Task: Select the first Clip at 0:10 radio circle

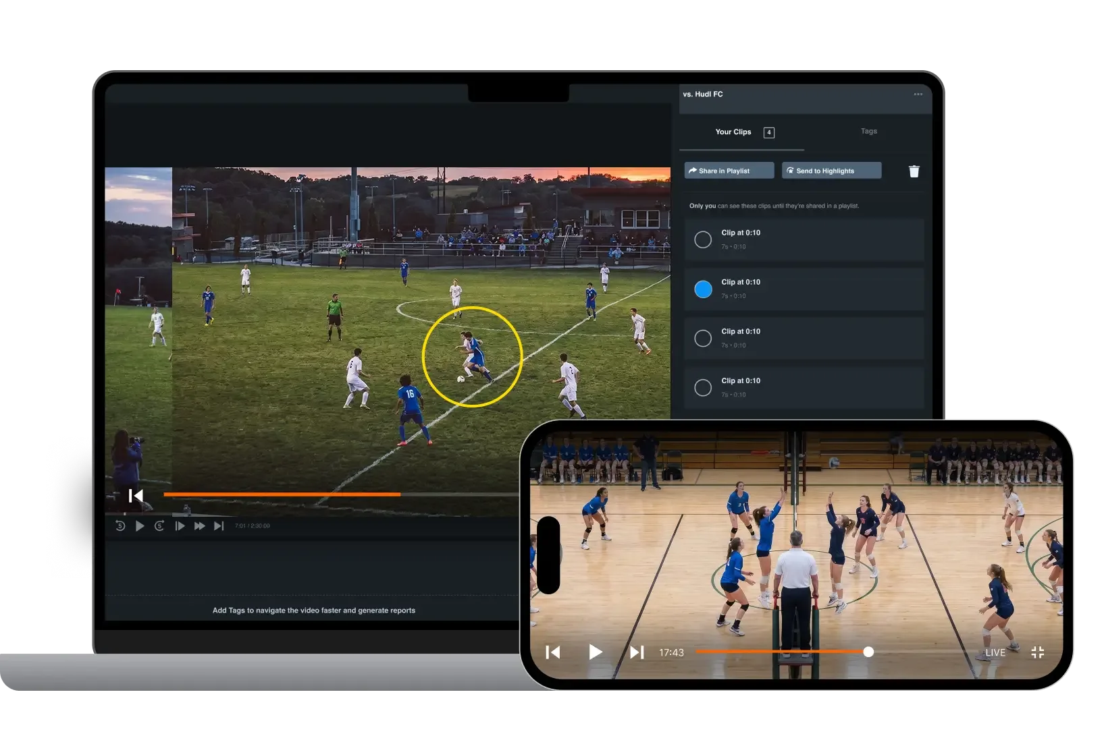Action: point(703,239)
